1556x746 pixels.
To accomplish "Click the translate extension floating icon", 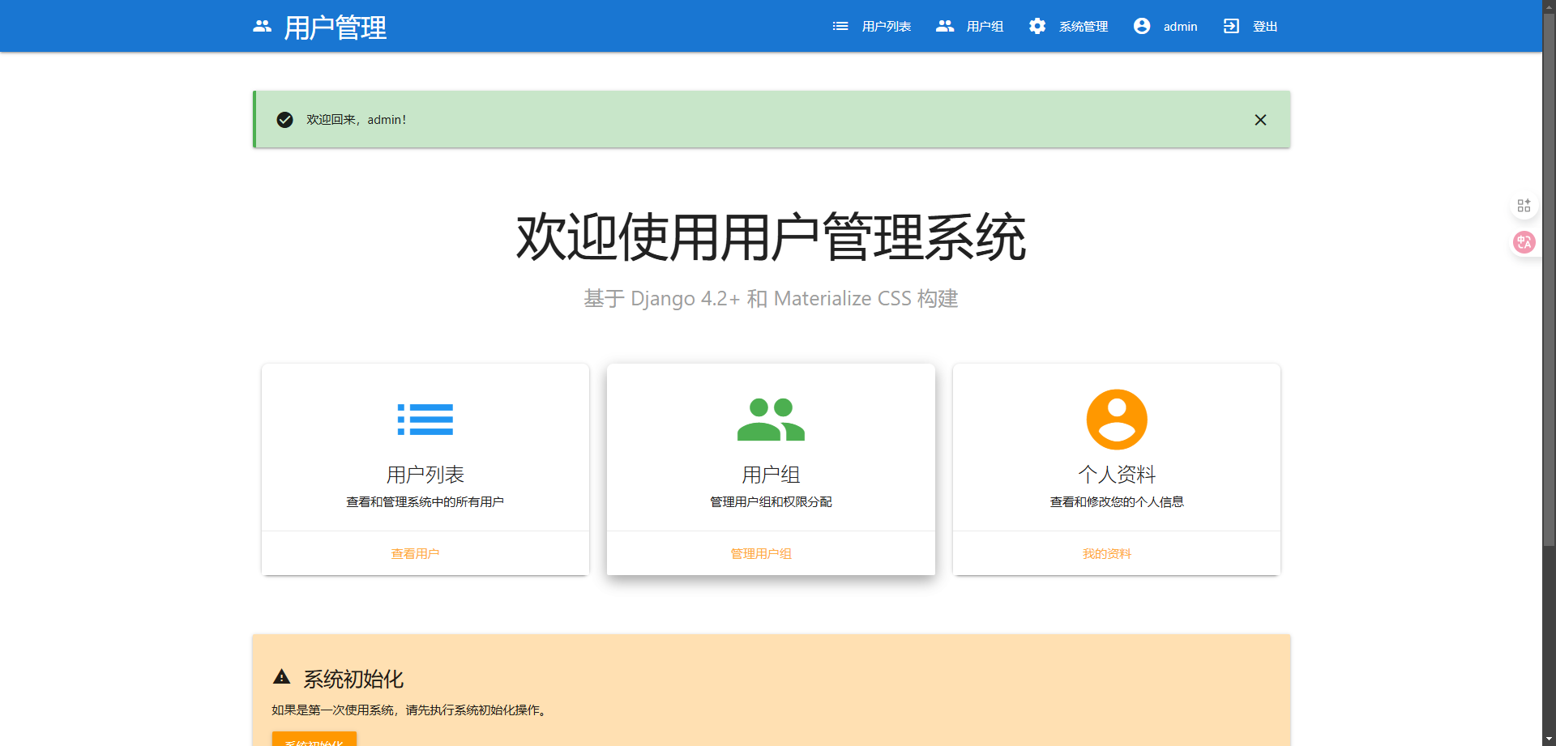I will click(x=1524, y=242).
